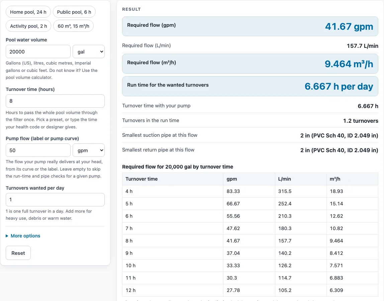Click the Reset button
Viewport: 384px width, 301px height.
tap(18, 253)
